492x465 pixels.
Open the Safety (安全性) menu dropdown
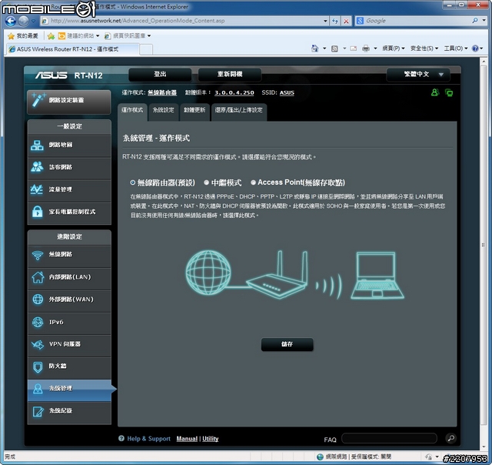click(424, 49)
